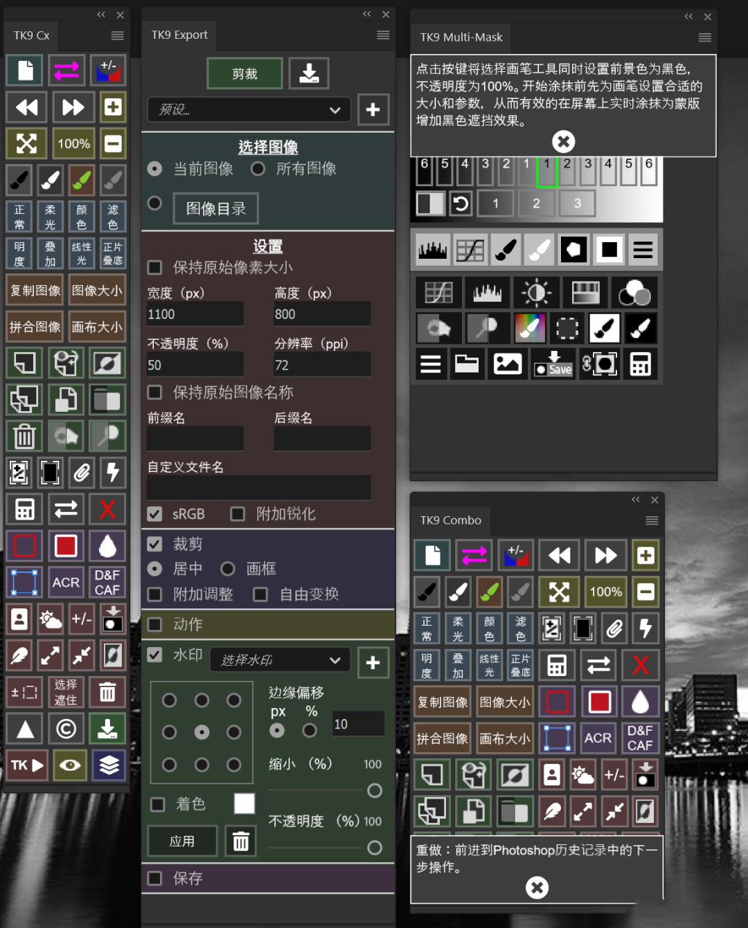
Task: Switch to the TK9 Combo tab
Action: [x=450, y=520]
